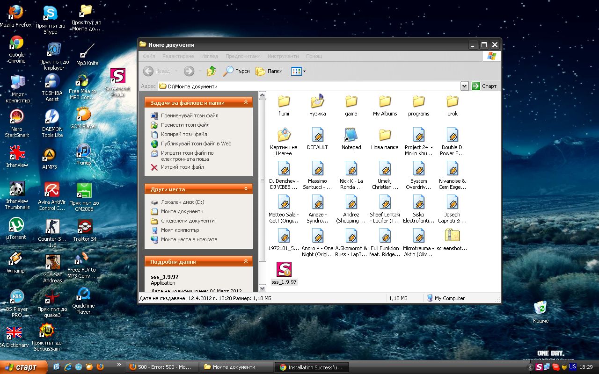The image size is (599, 374).
Task: Click 'Изтрий този файл' link
Action: click(182, 167)
